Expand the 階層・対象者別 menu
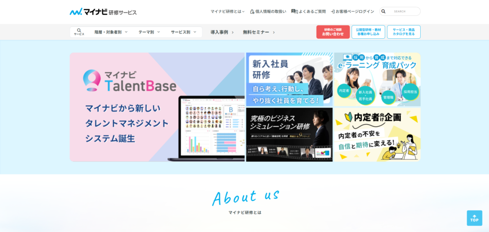Screen dimensions: 489x232 pos(111,32)
